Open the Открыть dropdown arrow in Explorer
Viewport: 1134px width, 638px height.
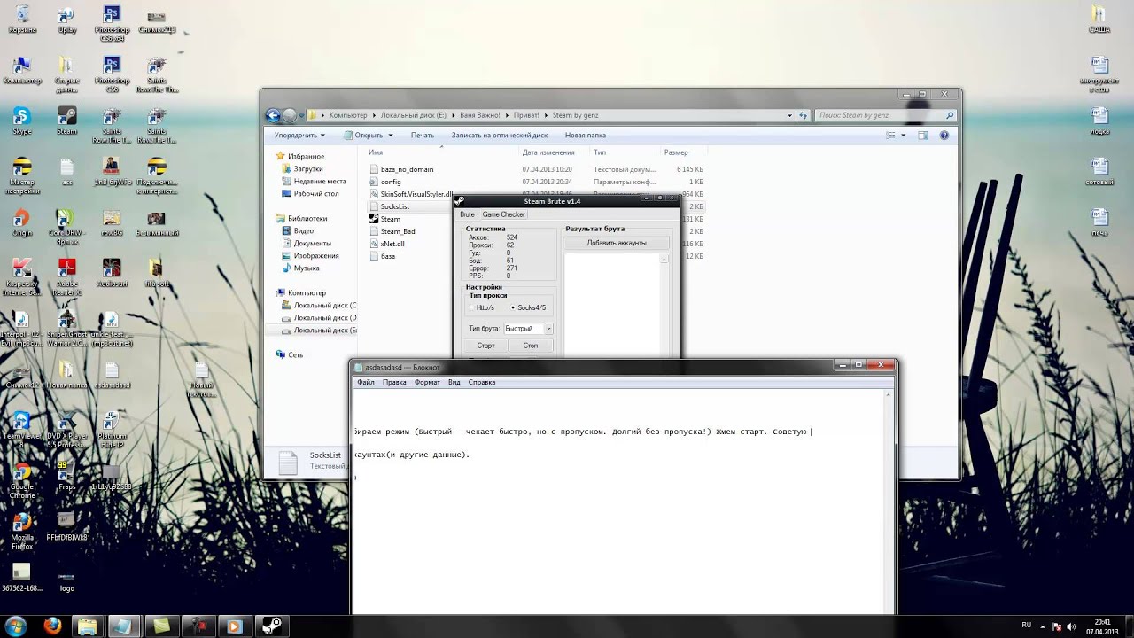pos(390,136)
